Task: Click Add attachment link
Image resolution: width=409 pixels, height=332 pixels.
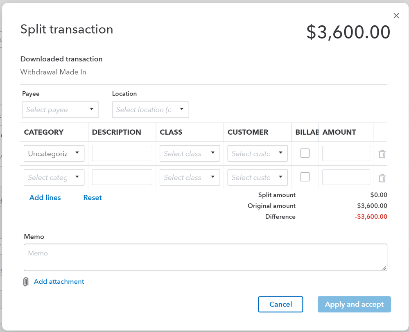Action: click(x=59, y=282)
